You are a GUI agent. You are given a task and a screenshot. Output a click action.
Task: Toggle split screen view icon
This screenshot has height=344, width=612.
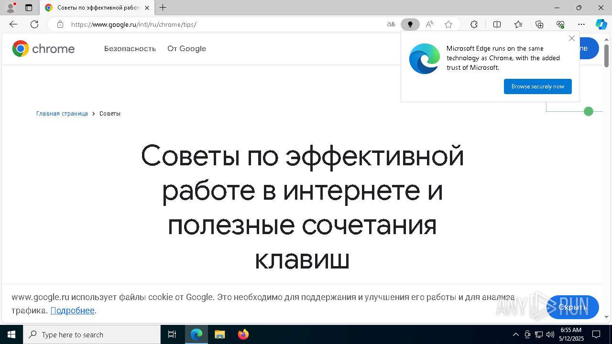point(497,24)
